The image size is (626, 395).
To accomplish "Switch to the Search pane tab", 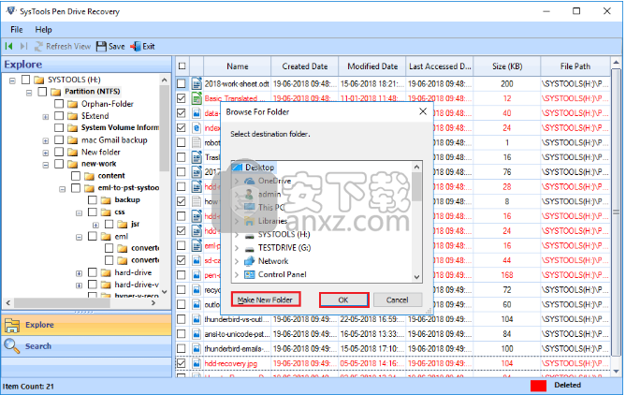I will [86, 346].
